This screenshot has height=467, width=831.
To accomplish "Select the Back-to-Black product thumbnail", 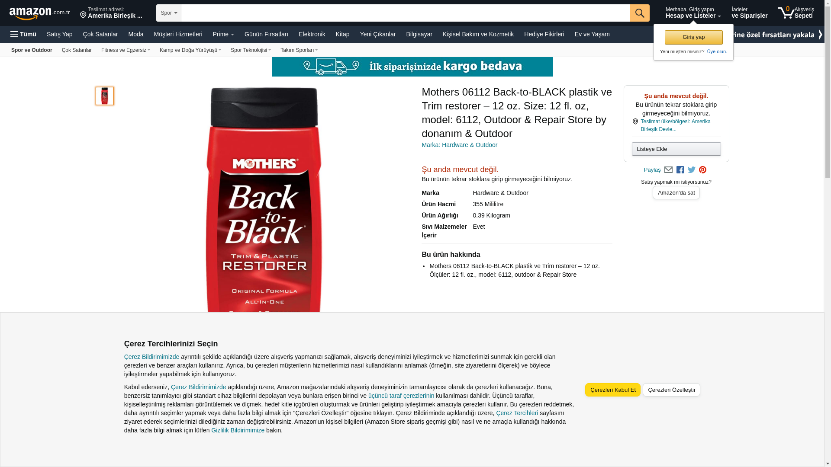I will pyautogui.click(x=105, y=96).
